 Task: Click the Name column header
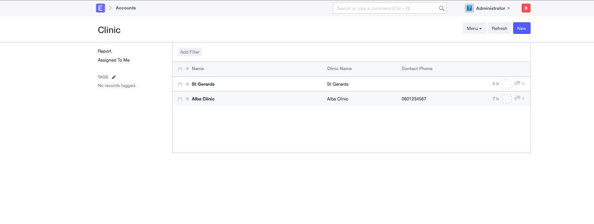198,69
